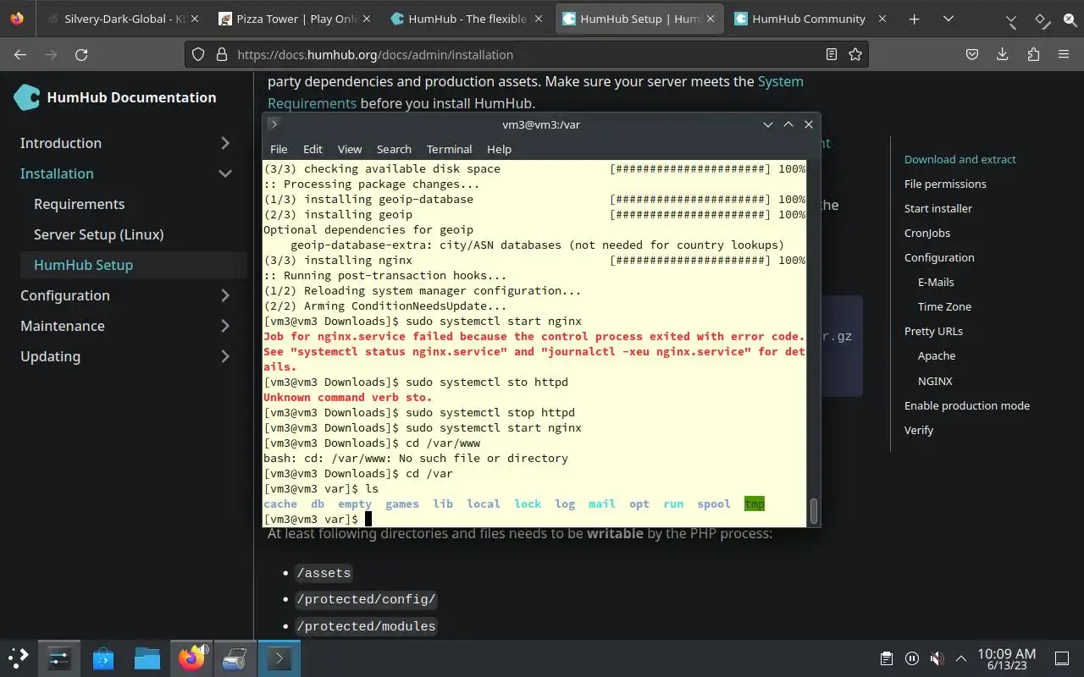
Task: Open terminal Edit menu
Action: tap(312, 149)
